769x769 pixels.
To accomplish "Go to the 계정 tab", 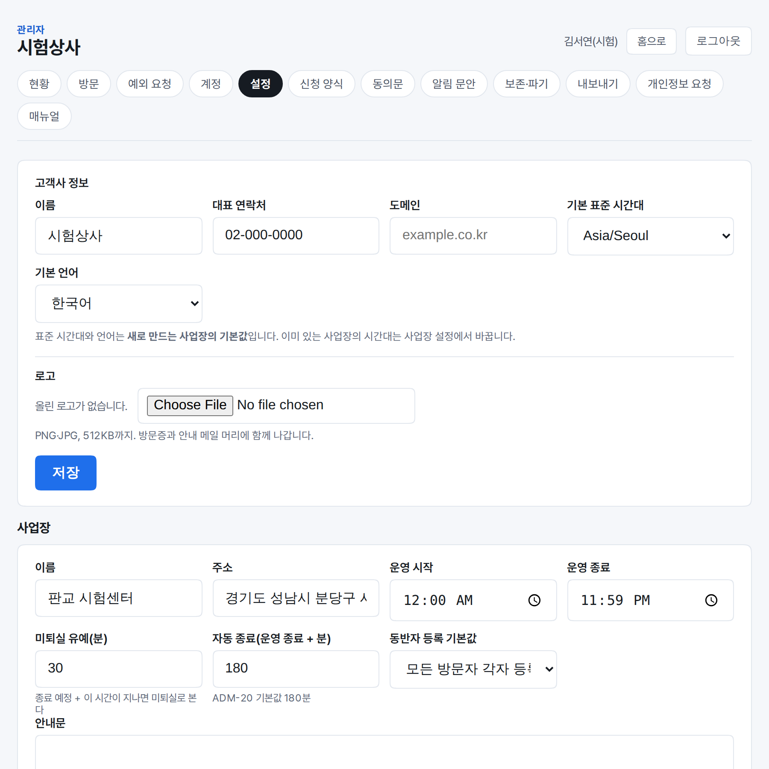I will [x=211, y=84].
